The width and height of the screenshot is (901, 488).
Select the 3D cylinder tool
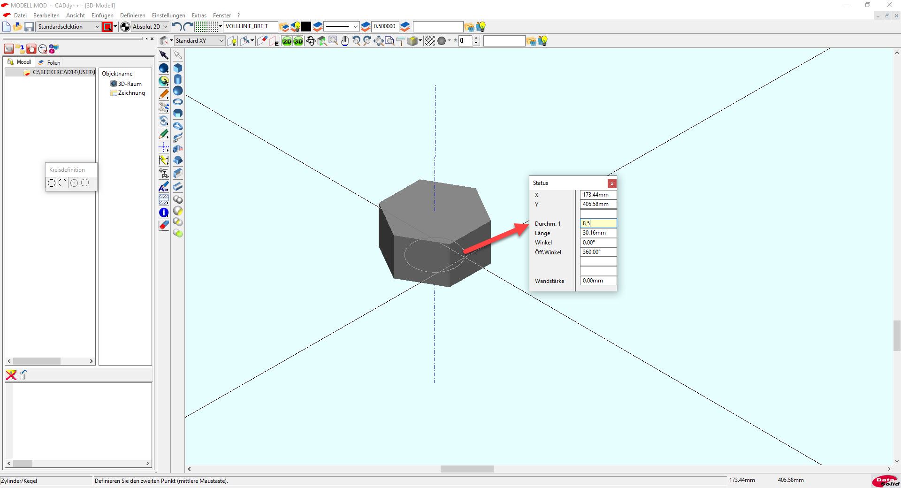point(178,79)
